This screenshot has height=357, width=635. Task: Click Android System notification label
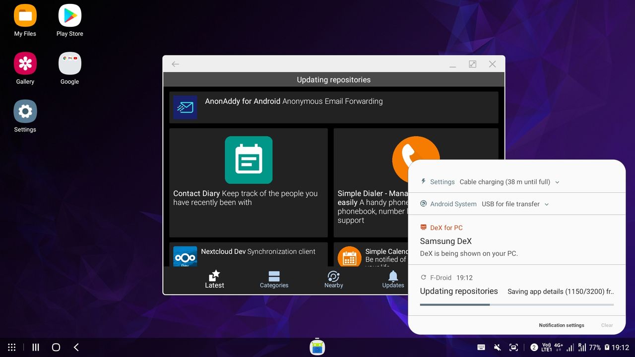point(453,204)
